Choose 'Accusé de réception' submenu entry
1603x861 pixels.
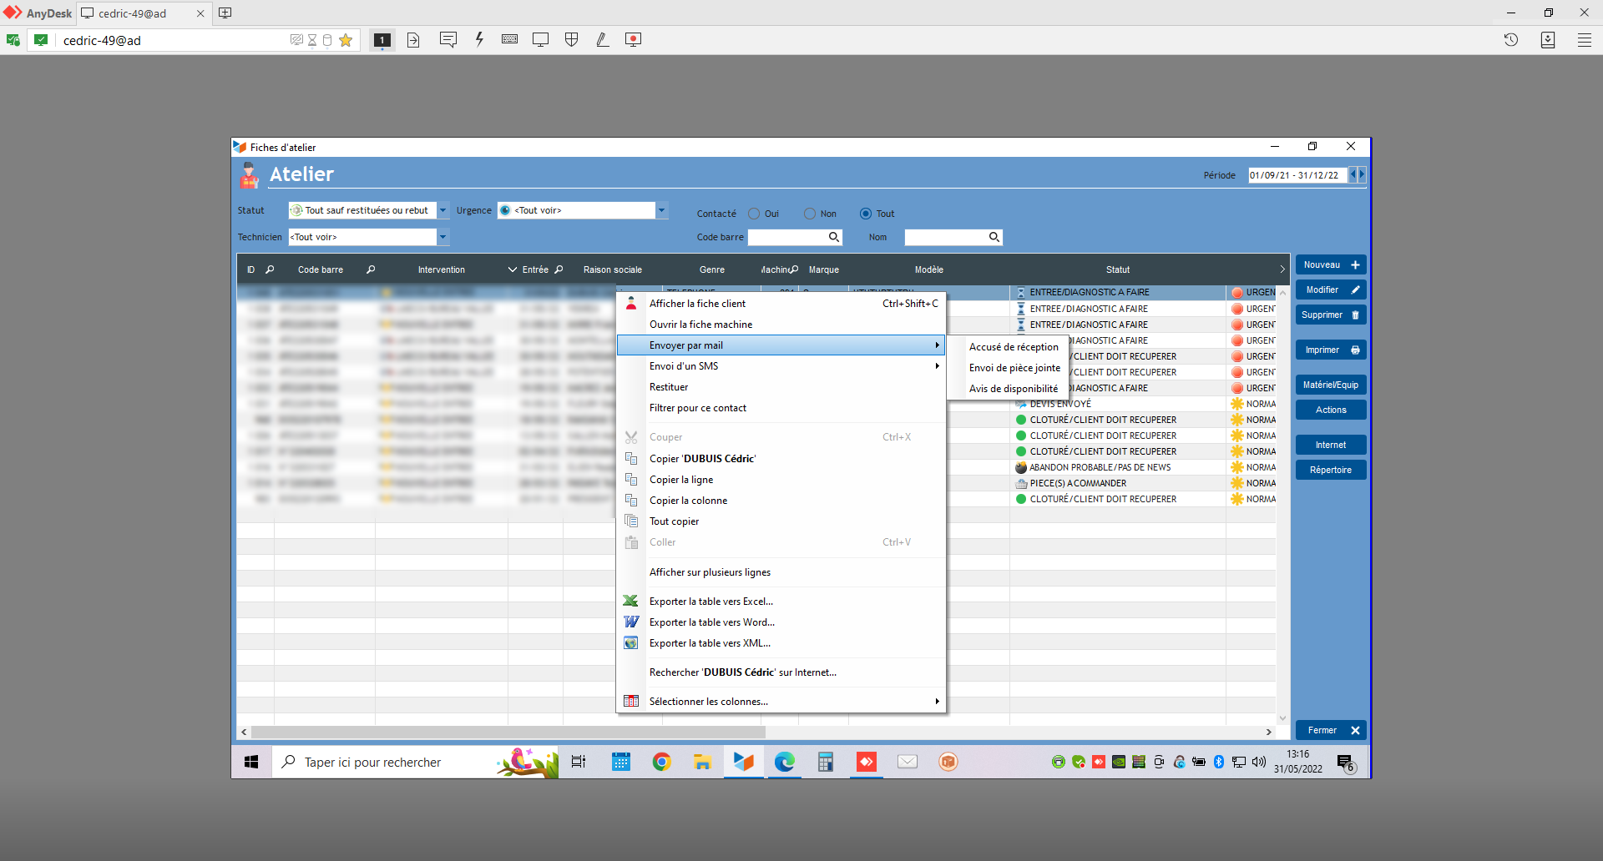point(1013,347)
